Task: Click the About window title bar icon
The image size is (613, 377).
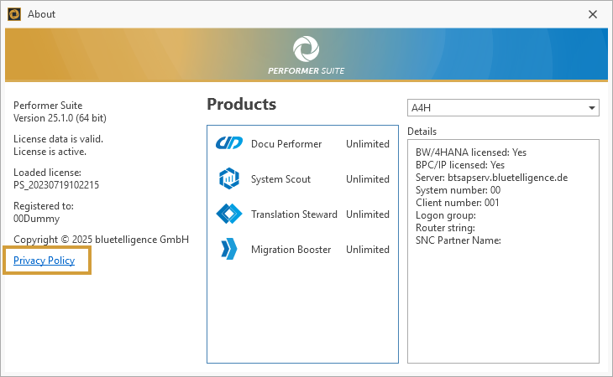Action: coord(14,14)
